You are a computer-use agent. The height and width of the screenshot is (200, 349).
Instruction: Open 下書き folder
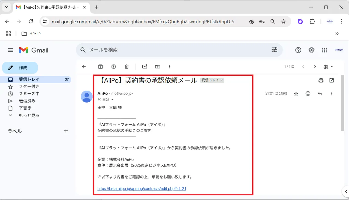tap(25, 108)
